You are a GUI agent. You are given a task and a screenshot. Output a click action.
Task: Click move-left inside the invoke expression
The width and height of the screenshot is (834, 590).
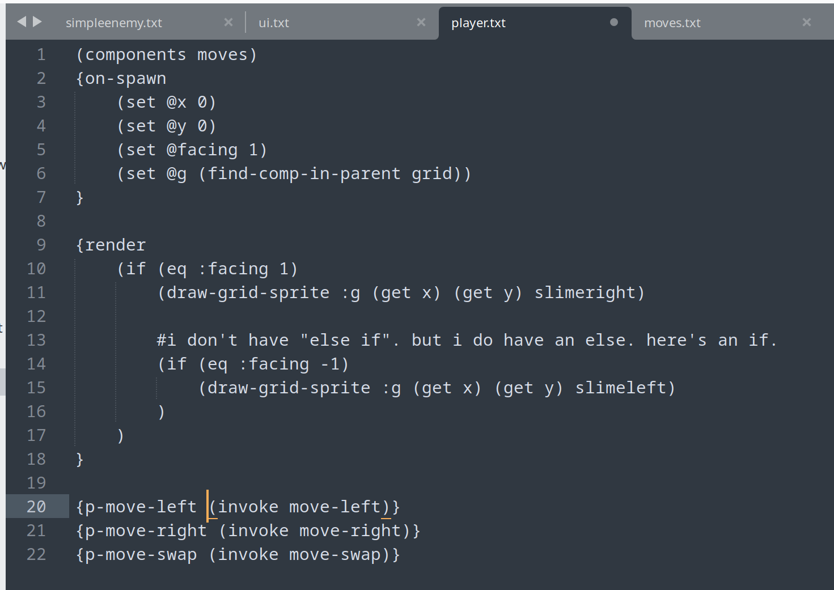(335, 506)
